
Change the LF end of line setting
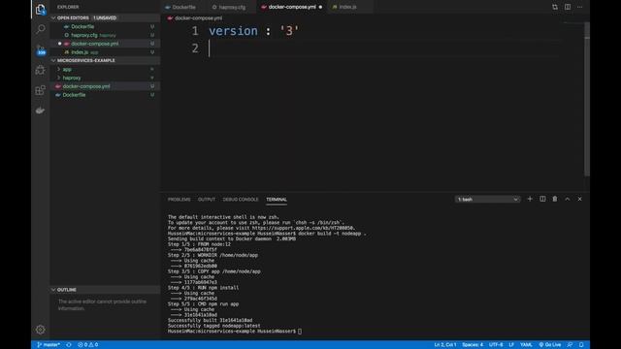pos(511,345)
